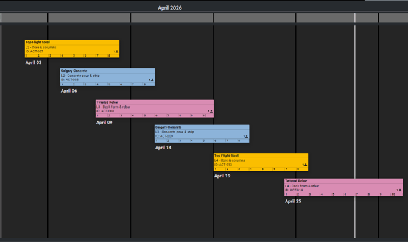Click the April 06 start date label

(x=69, y=91)
